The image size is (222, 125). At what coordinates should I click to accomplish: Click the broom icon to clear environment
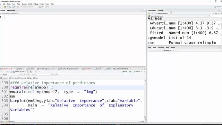pos(171,13)
